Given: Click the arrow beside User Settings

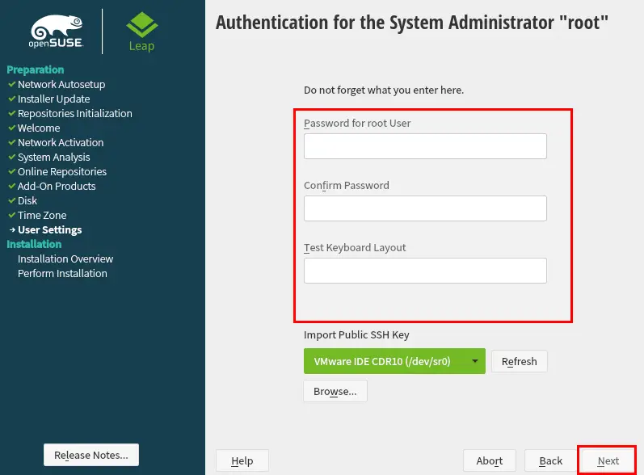Looking at the screenshot, I should point(12,230).
